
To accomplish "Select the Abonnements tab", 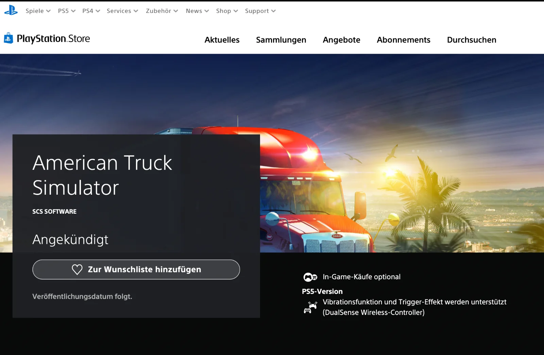I will click(x=404, y=40).
